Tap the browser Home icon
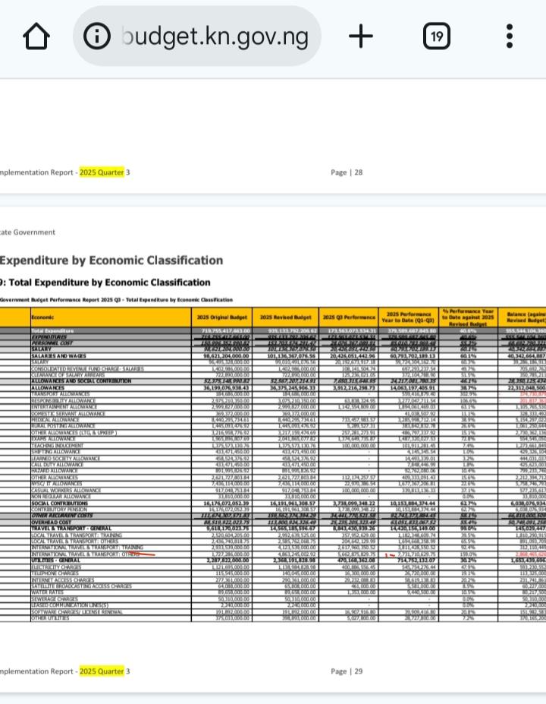 pyautogui.click(x=36, y=36)
